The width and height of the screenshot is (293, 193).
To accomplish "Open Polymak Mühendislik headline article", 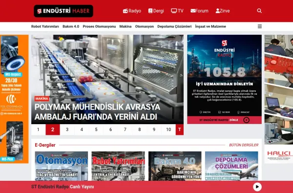I will click(x=97, y=112).
